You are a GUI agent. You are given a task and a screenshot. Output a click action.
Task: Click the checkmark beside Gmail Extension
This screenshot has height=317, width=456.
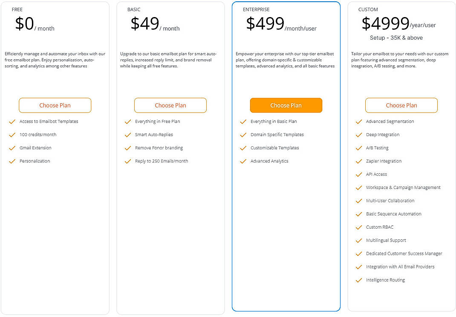[12, 148]
